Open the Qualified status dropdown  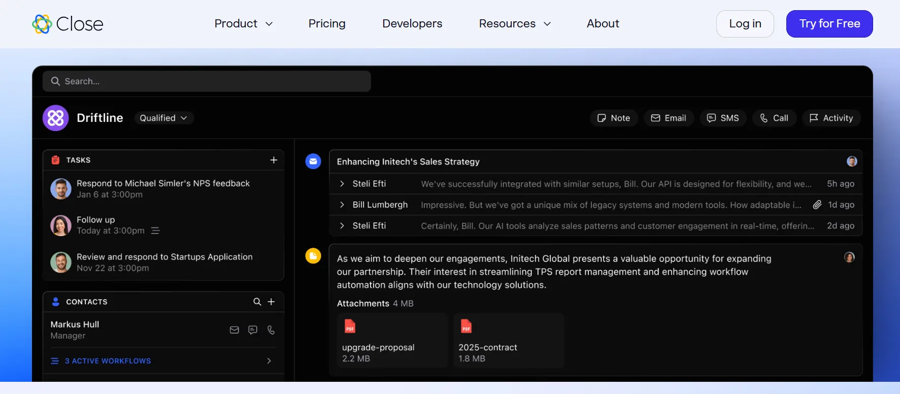tap(163, 118)
